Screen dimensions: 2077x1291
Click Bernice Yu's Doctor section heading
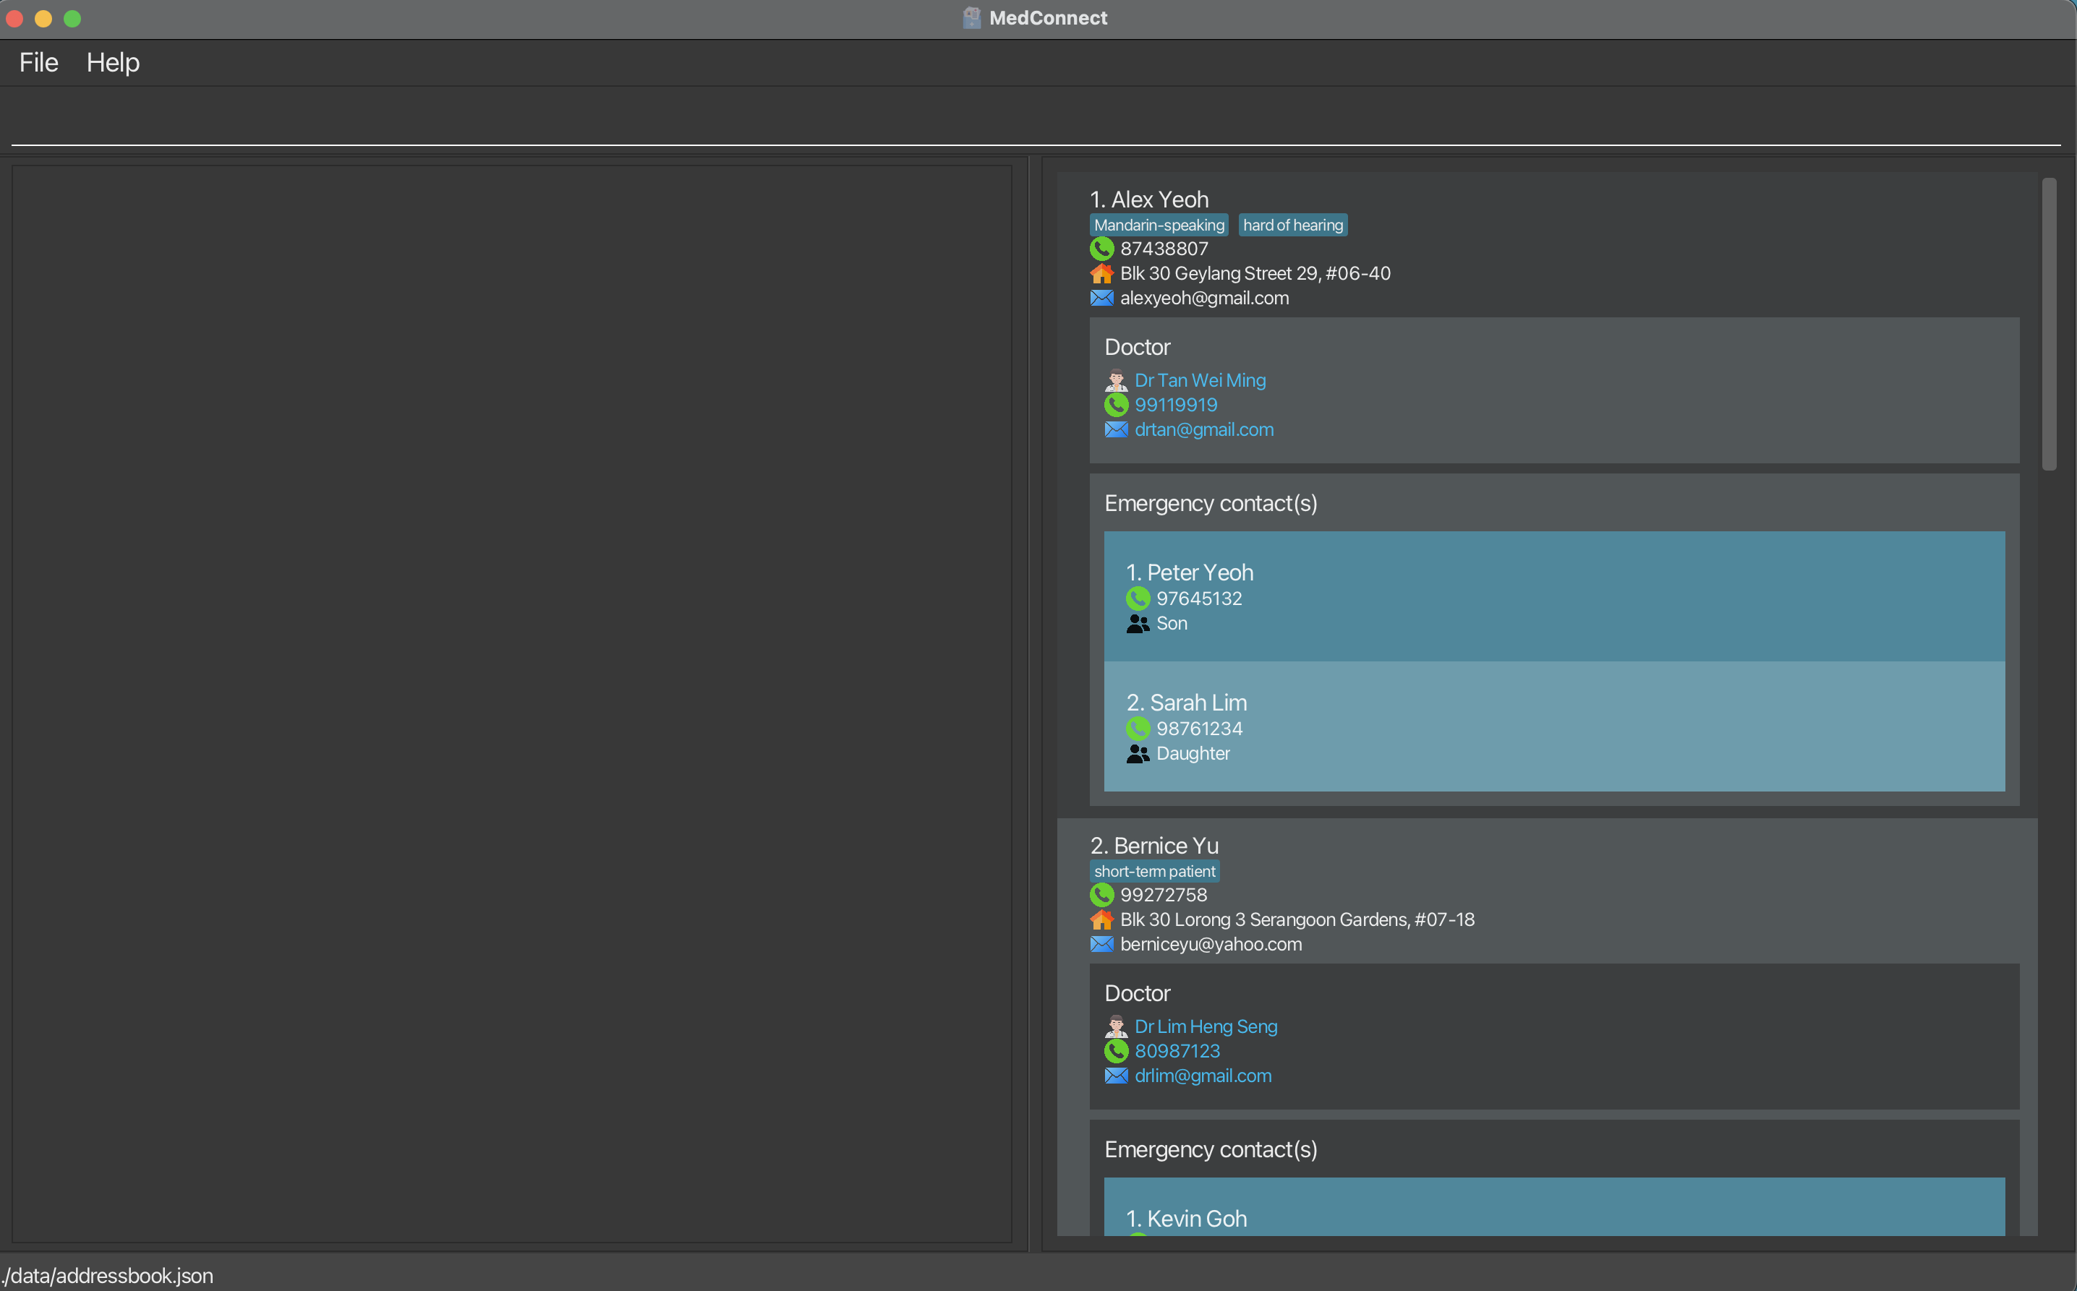pos(1137,994)
